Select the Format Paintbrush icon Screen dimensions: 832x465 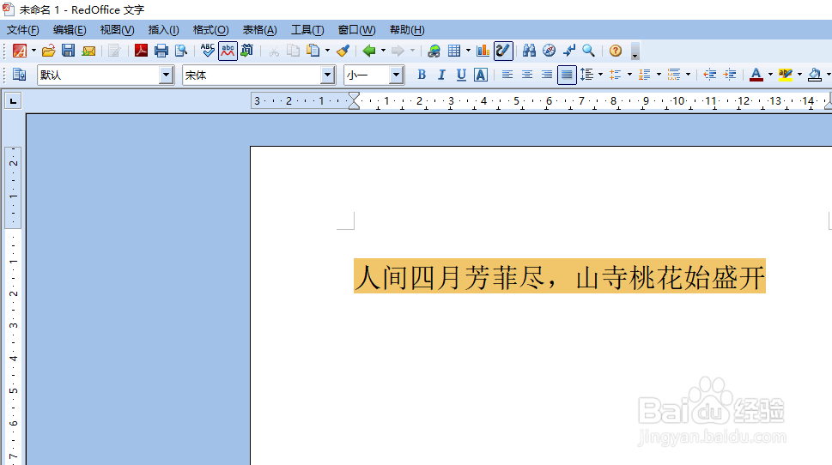click(343, 51)
